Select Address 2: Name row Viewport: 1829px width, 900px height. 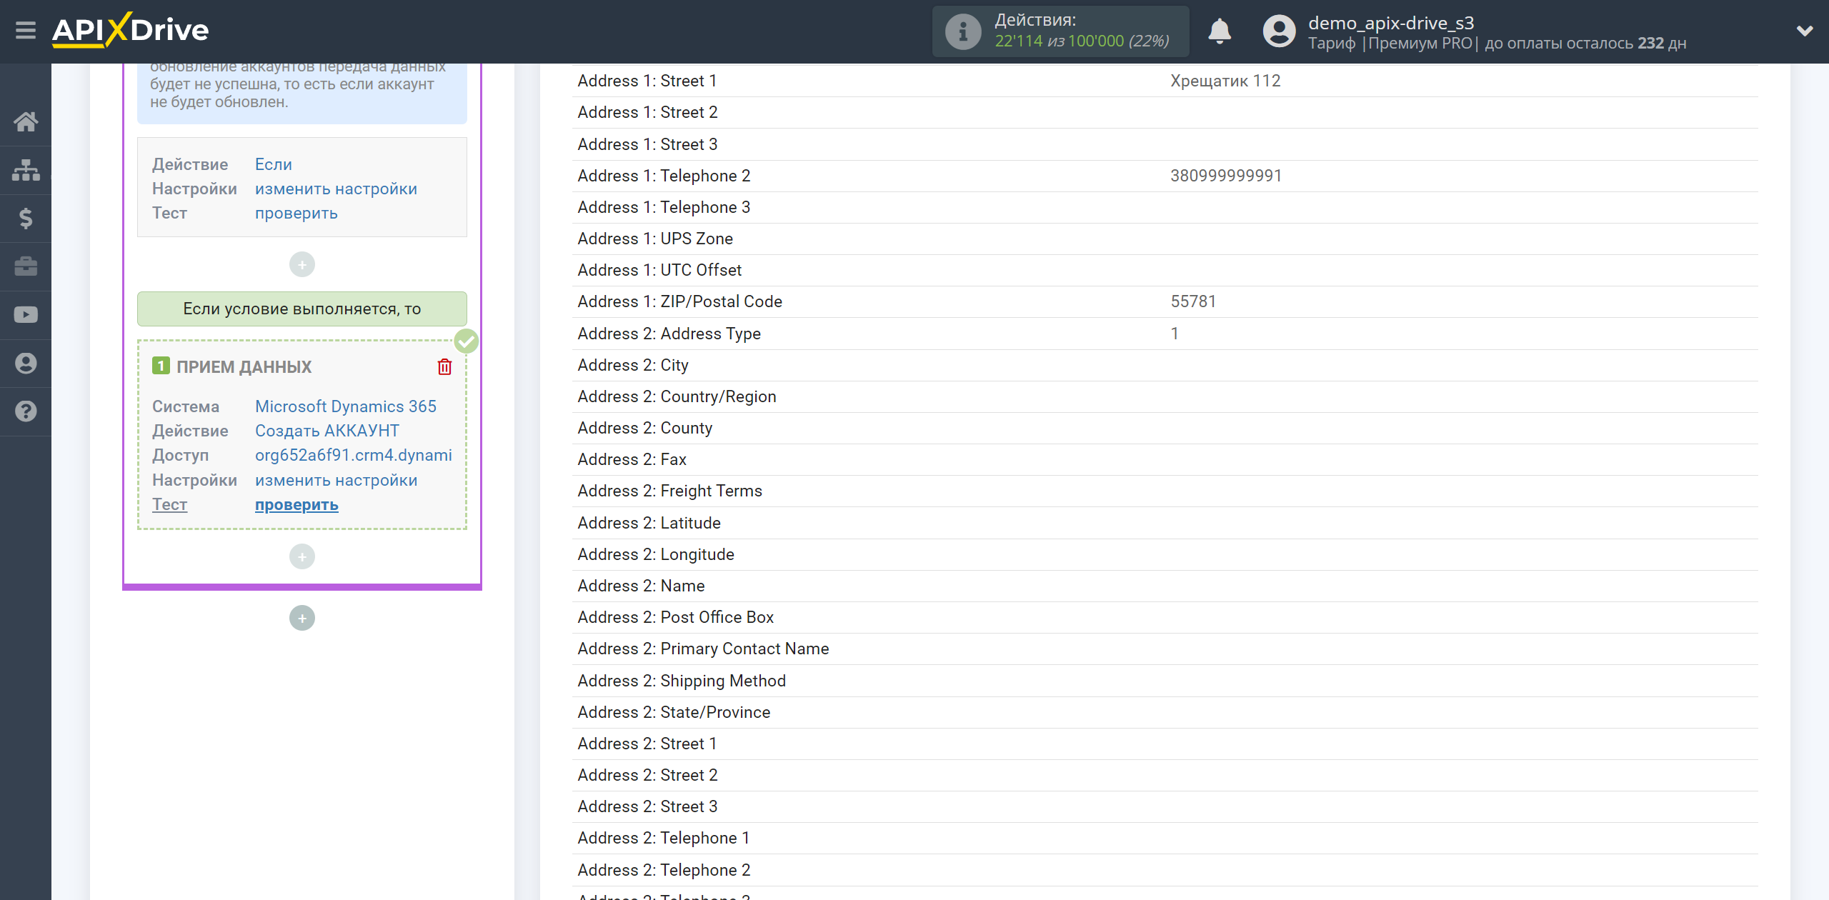[1165, 586]
